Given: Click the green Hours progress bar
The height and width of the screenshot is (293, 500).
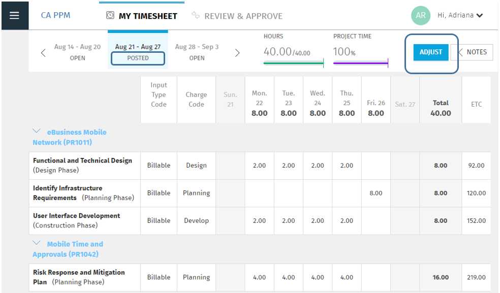Looking at the screenshot, I should tap(293, 63).
